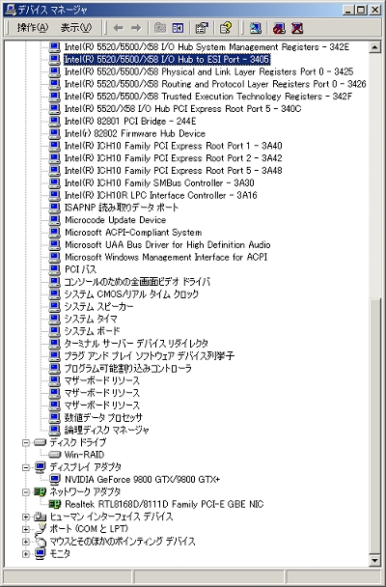Select ICH10R LPC Interface Controller - 3A16

point(160,195)
